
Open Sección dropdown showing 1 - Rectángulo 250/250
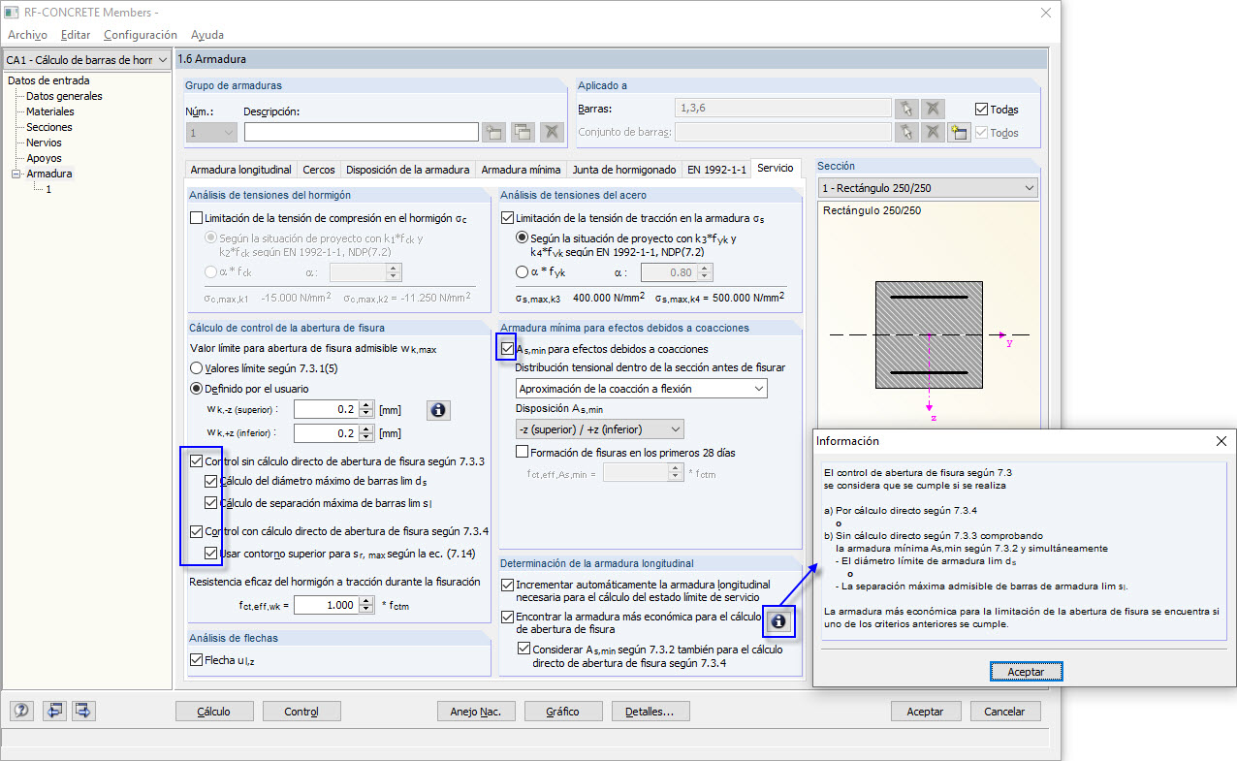tap(927, 187)
